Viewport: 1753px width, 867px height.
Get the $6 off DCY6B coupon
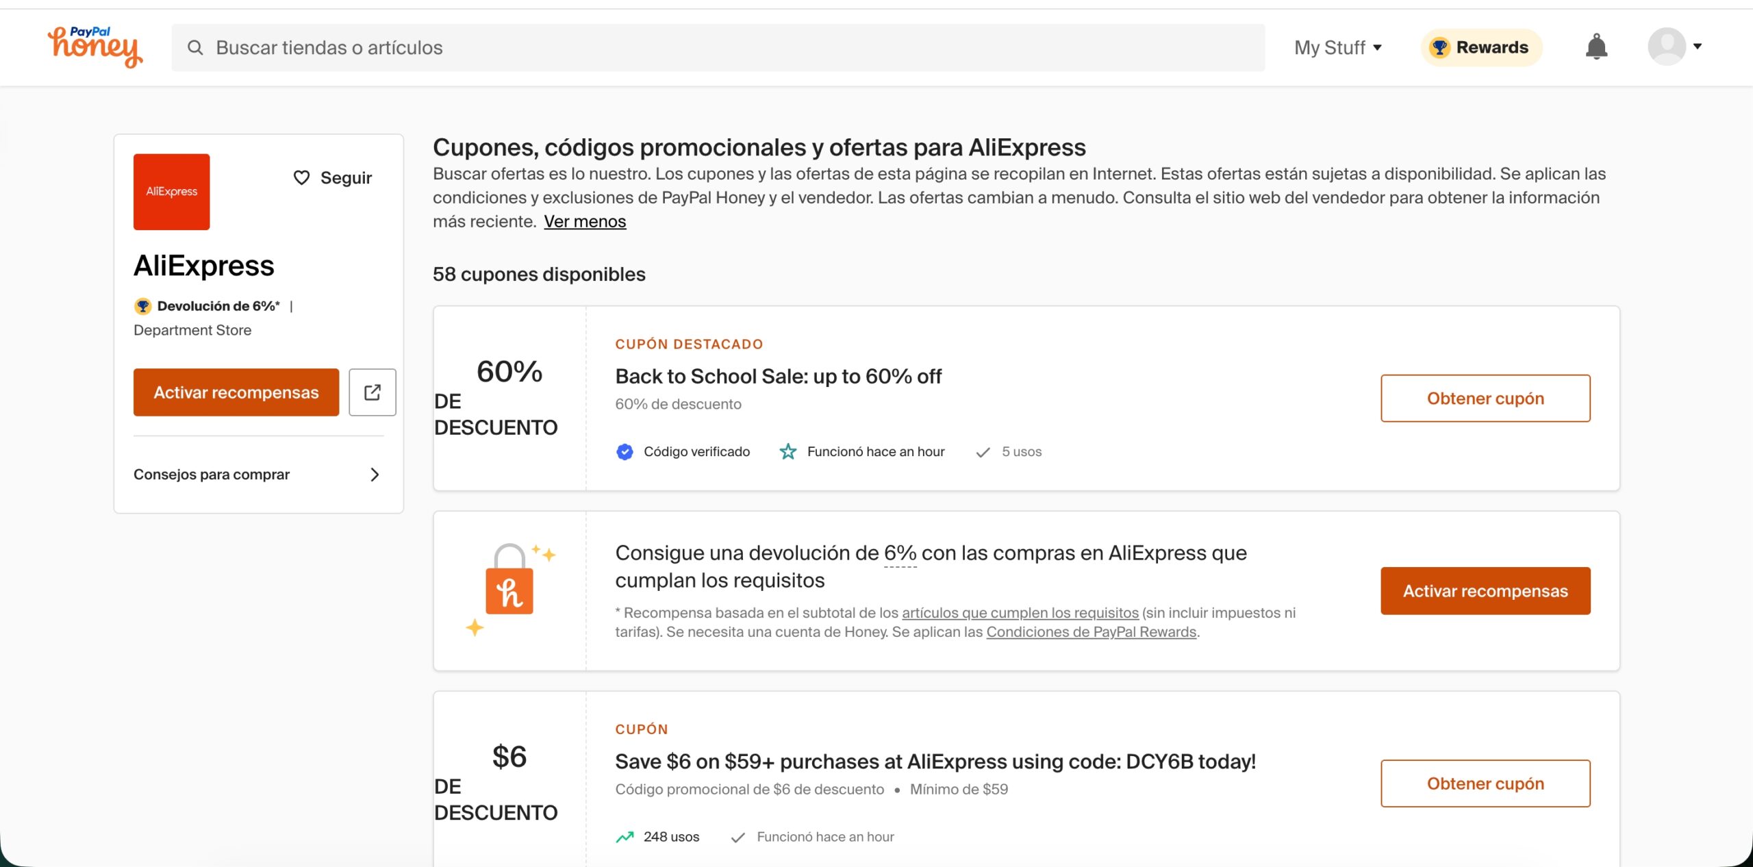pos(1485,783)
